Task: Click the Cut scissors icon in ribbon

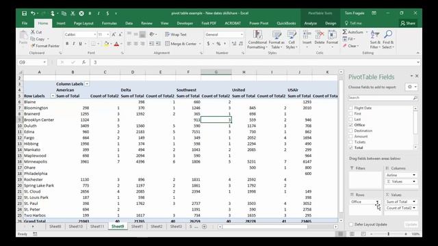Action: (33, 32)
